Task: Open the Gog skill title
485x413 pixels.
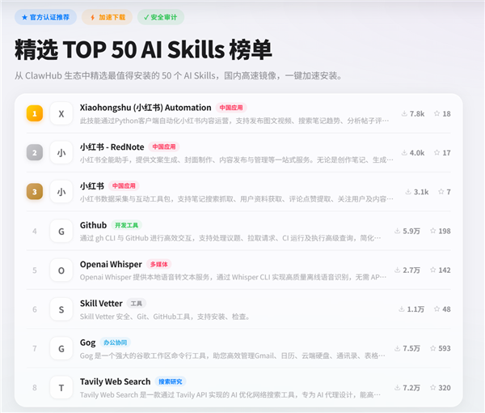Action: (87, 343)
